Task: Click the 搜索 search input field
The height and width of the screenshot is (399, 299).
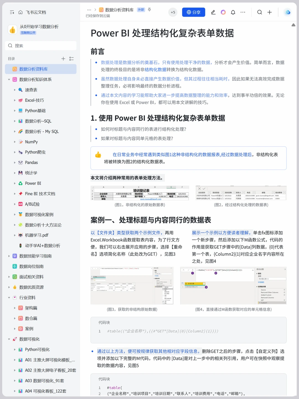Action: tap(41, 46)
